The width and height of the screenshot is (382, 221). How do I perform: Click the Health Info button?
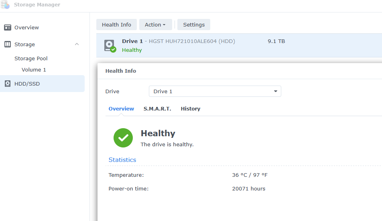[x=116, y=25]
